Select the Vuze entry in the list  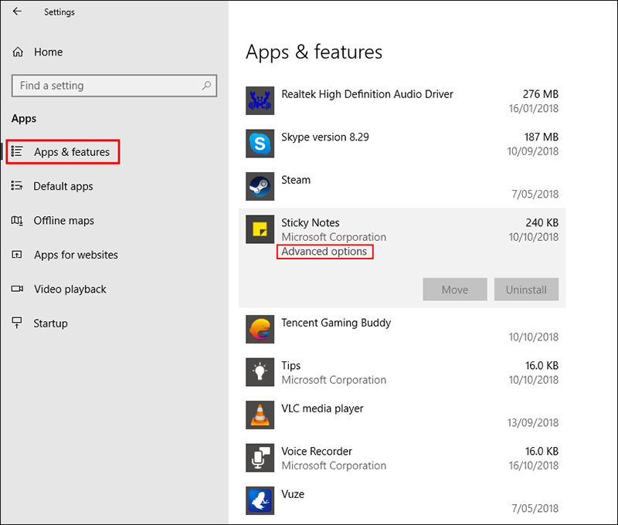click(402, 501)
